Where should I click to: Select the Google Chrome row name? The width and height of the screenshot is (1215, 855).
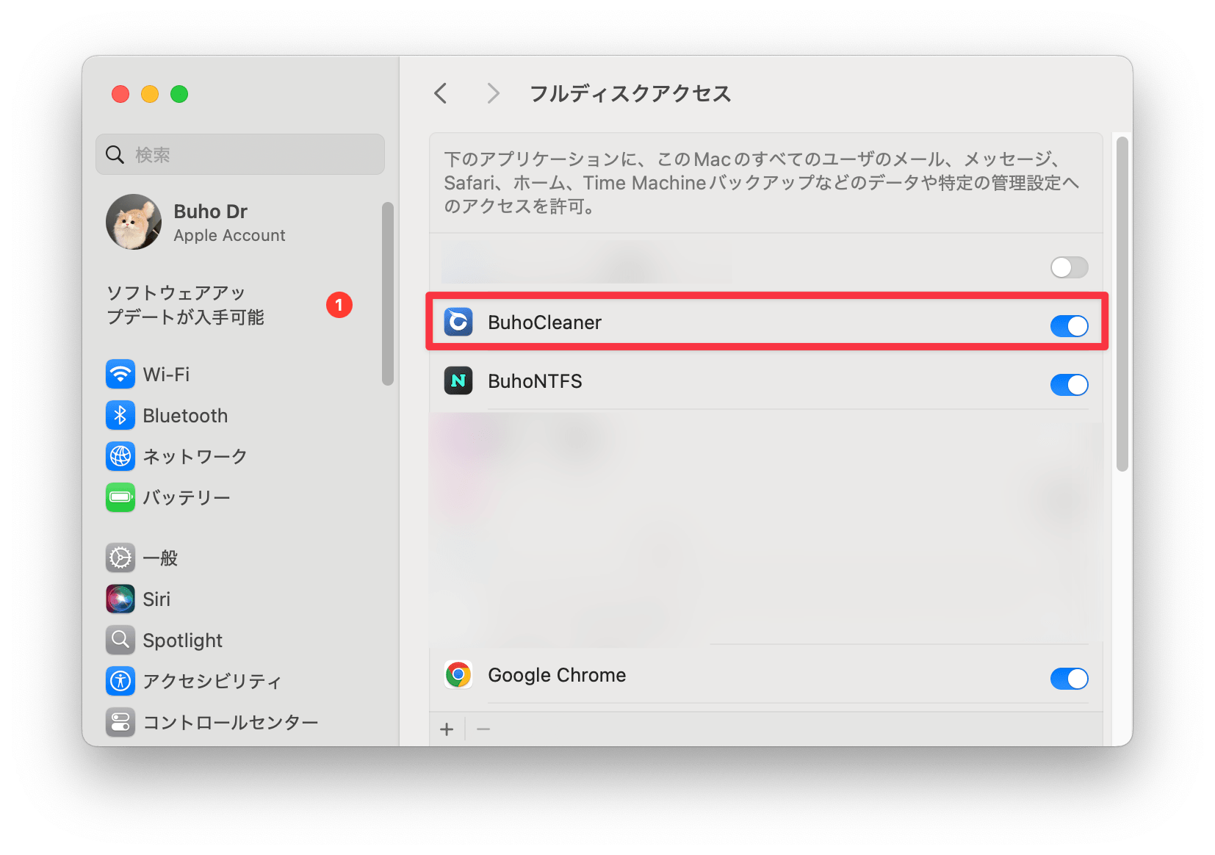557,675
